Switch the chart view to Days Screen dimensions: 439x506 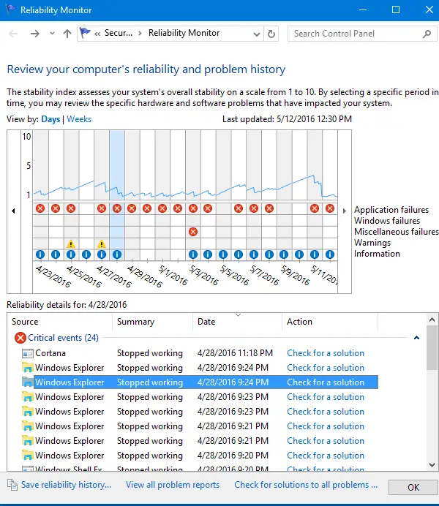(50, 119)
